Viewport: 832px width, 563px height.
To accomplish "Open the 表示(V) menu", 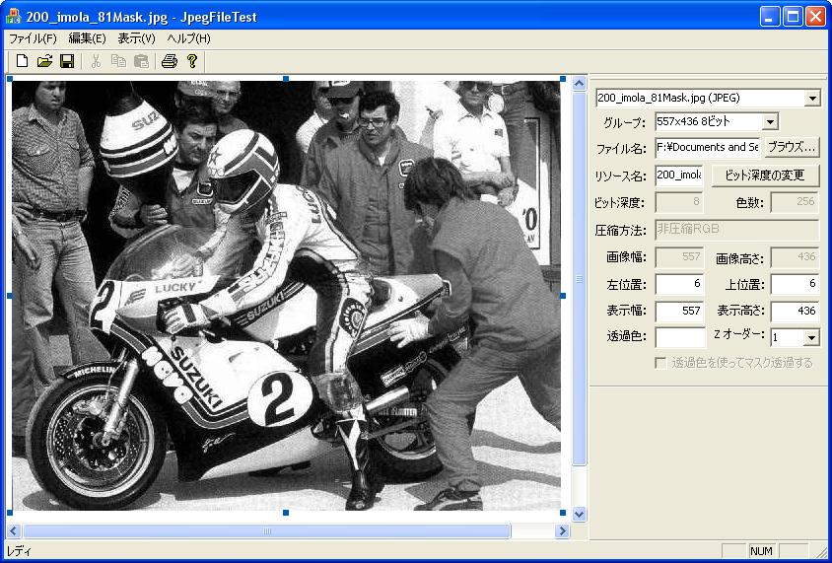I will click(x=136, y=38).
